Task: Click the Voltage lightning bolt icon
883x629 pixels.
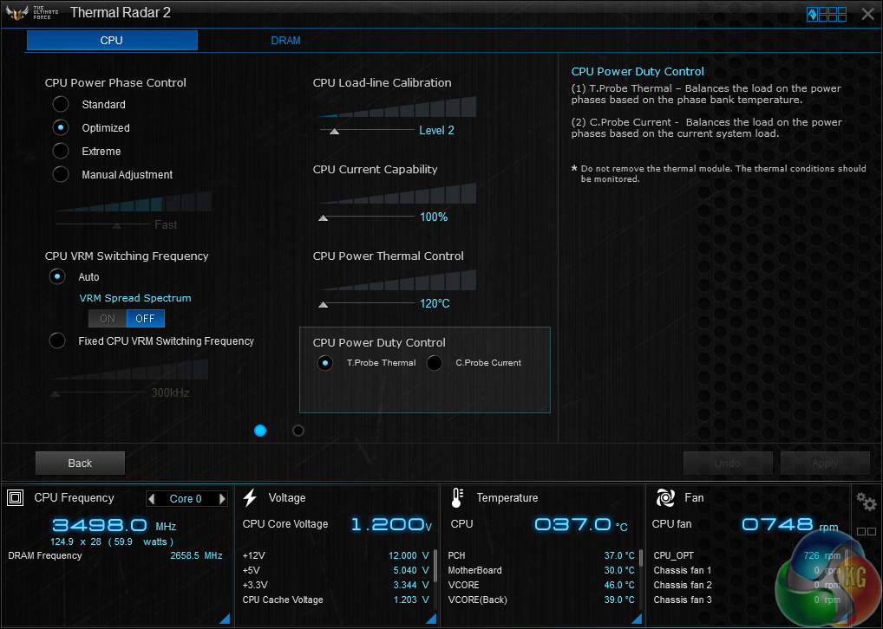Action: pos(250,498)
